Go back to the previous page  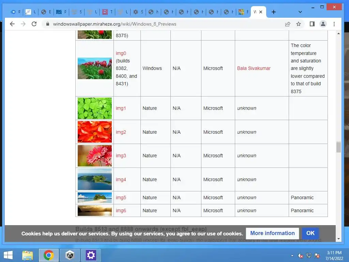point(12,24)
